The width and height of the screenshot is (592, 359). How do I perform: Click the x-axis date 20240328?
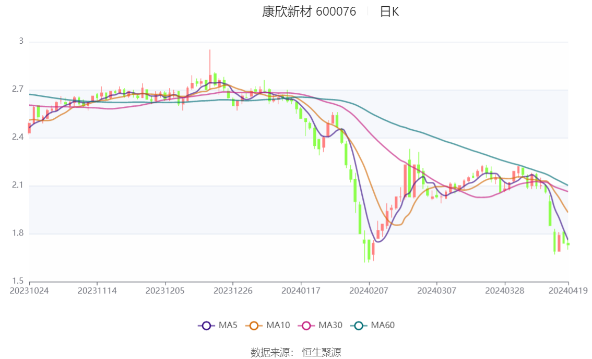505,291
